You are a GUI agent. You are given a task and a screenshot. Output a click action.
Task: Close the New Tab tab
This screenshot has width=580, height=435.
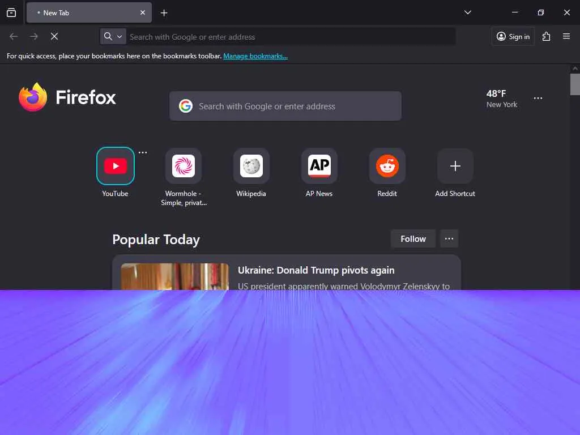click(x=142, y=12)
